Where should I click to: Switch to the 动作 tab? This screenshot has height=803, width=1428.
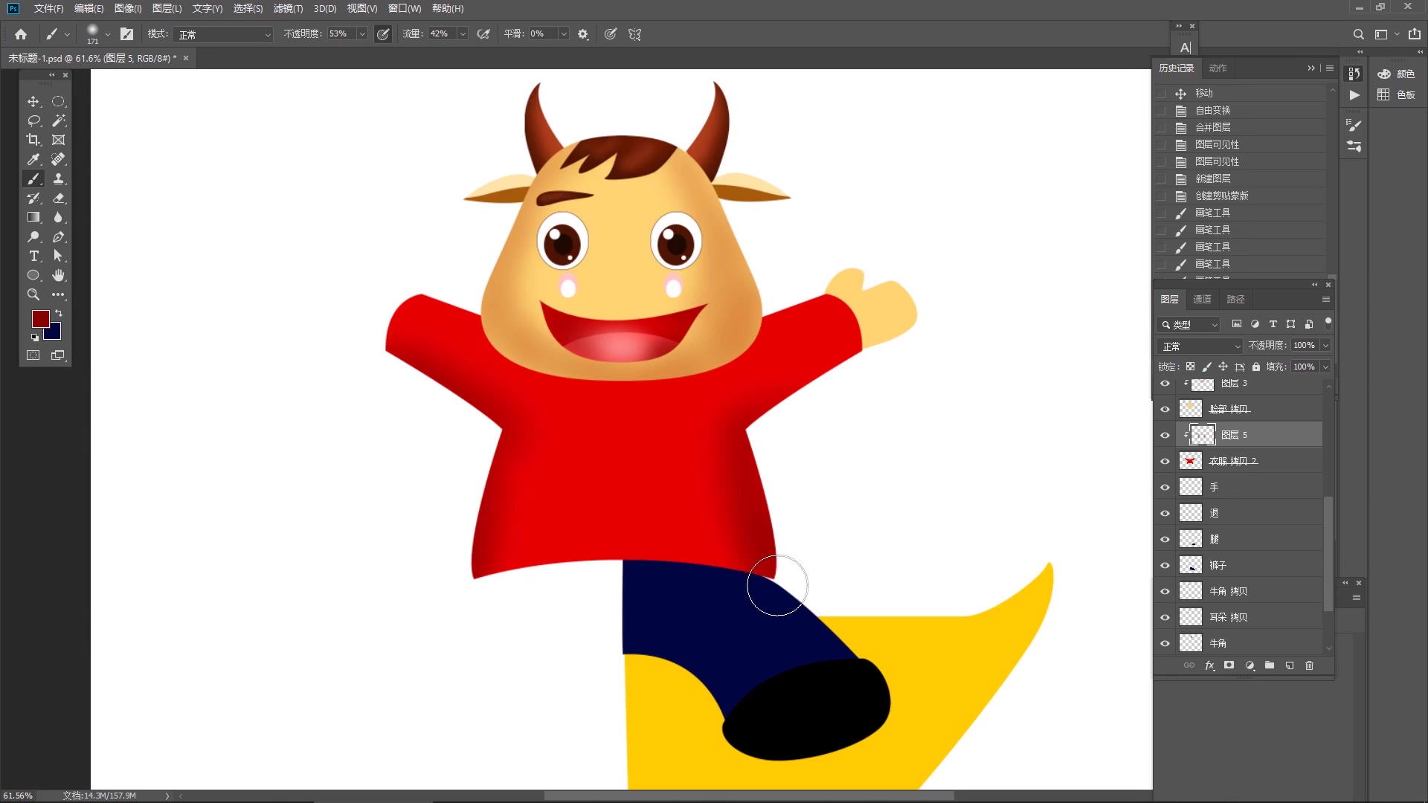tap(1218, 68)
